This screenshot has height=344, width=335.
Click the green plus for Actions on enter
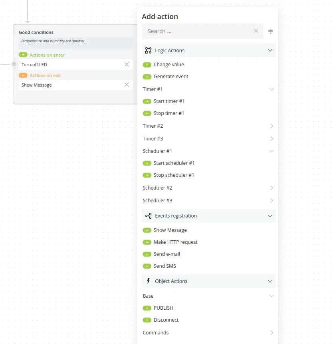23,55
